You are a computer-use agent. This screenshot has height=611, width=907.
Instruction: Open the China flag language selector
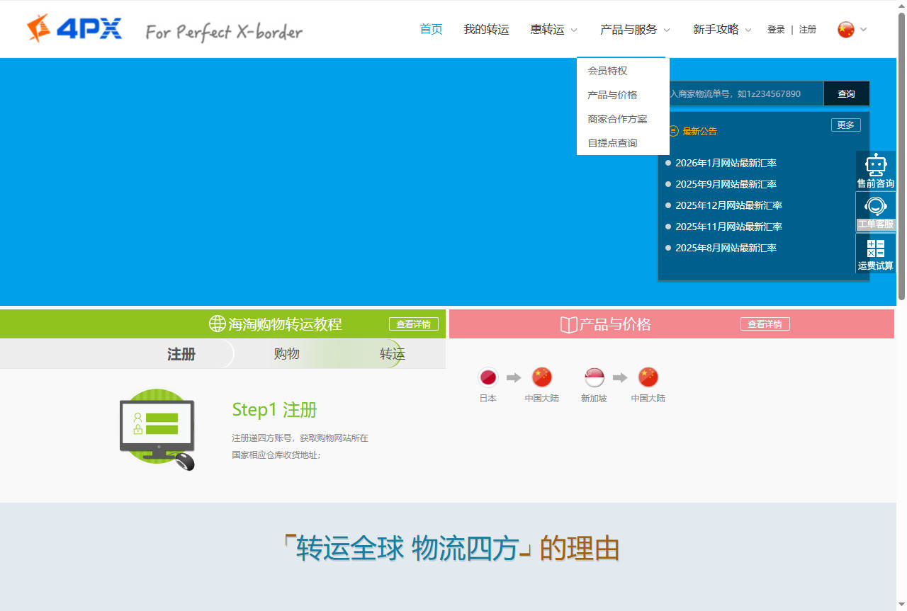pos(846,29)
